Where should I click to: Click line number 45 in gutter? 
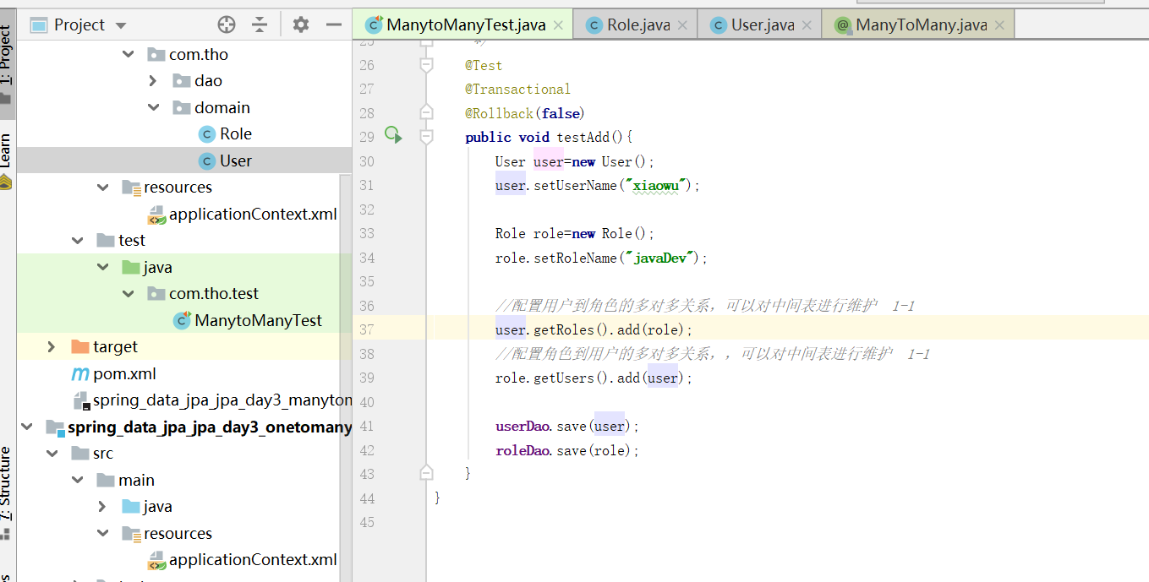tap(366, 522)
